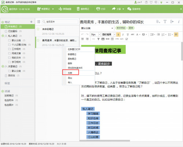
Task: Select 所有笔记 in the sidebar
Action: pos(18,26)
